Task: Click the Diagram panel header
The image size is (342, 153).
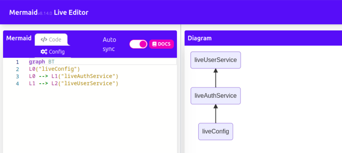Action: click(x=200, y=38)
